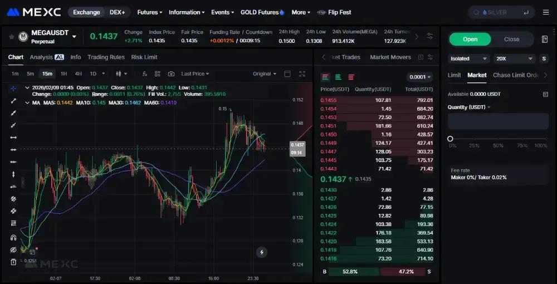Open the Futures dropdown menu
Viewport: 557px width, 284px height.
tap(149, 12)
